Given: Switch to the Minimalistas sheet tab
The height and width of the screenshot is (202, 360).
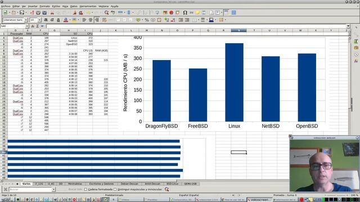Looking at the screenshot, I should coord(75,183).
